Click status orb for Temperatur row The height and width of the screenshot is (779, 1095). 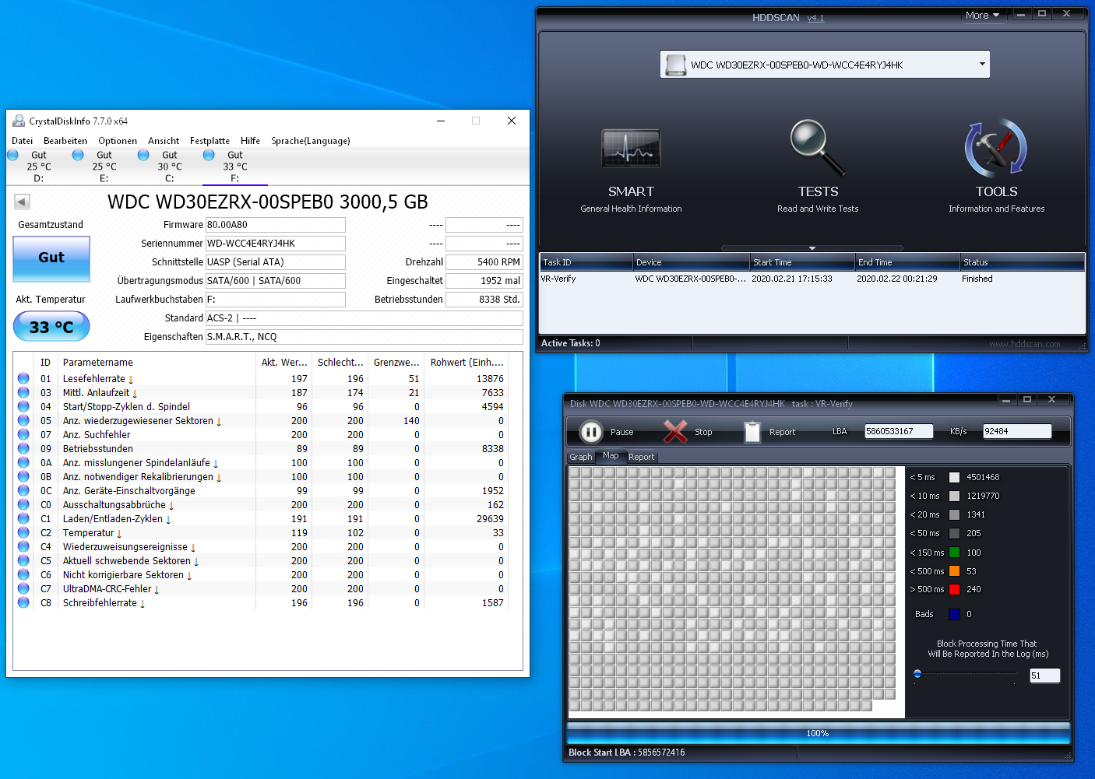click(23, 532)
